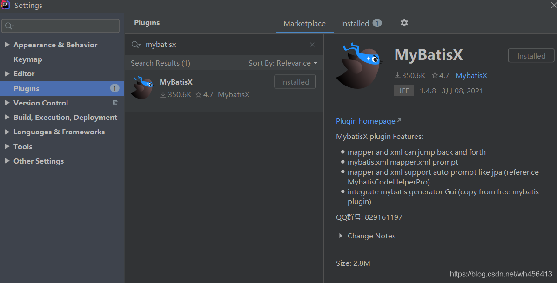Viewport: 557px width, 283px height.
Task: Select the MyBatisX search result name
Action: (176, 82)
